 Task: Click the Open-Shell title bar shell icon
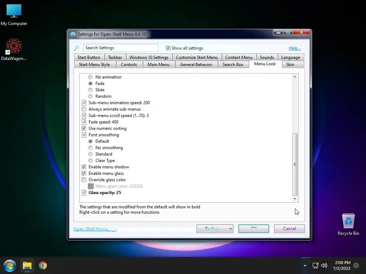click(73, 34)
